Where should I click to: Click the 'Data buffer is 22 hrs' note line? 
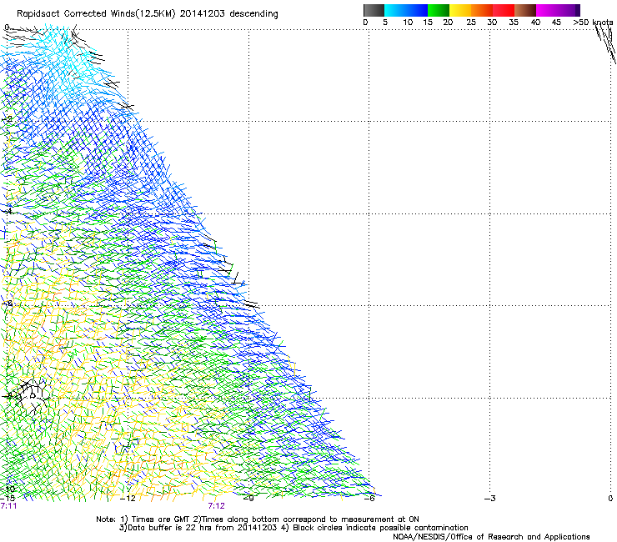[x=293, y=528]
